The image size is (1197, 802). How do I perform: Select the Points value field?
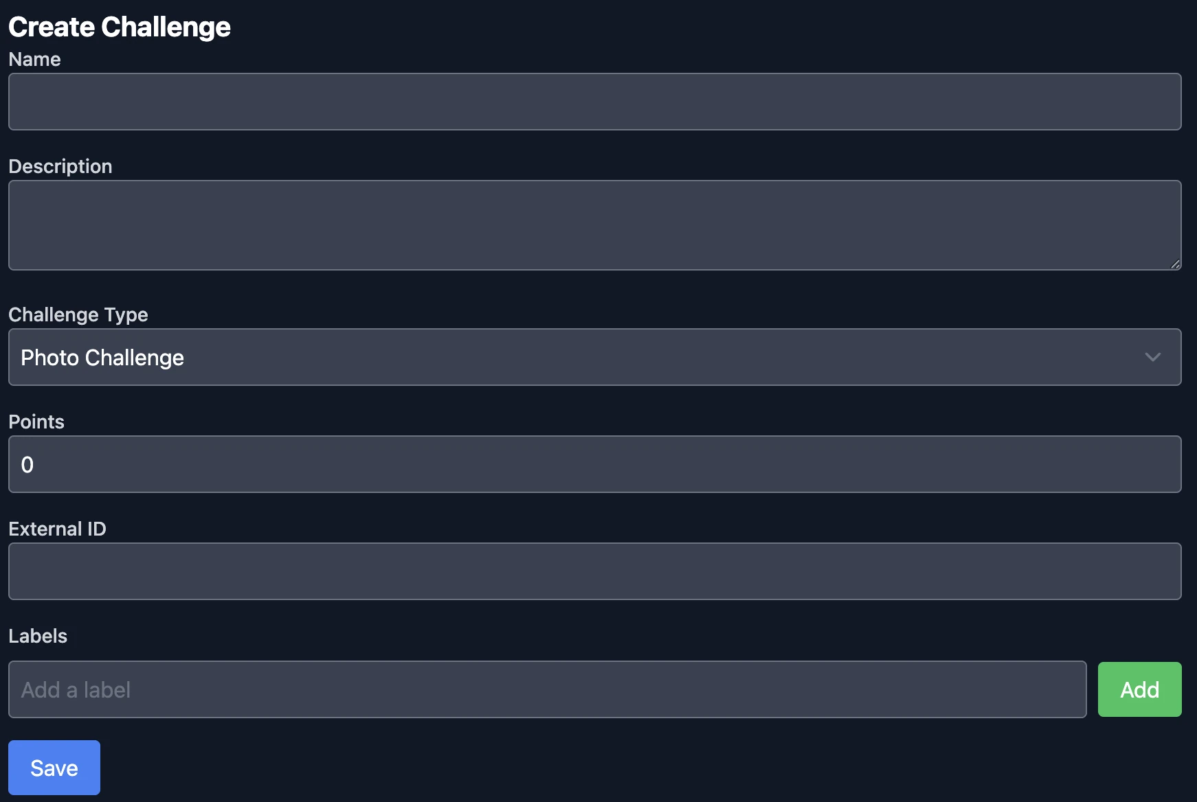pyautogui.click(x=595, y=464)
